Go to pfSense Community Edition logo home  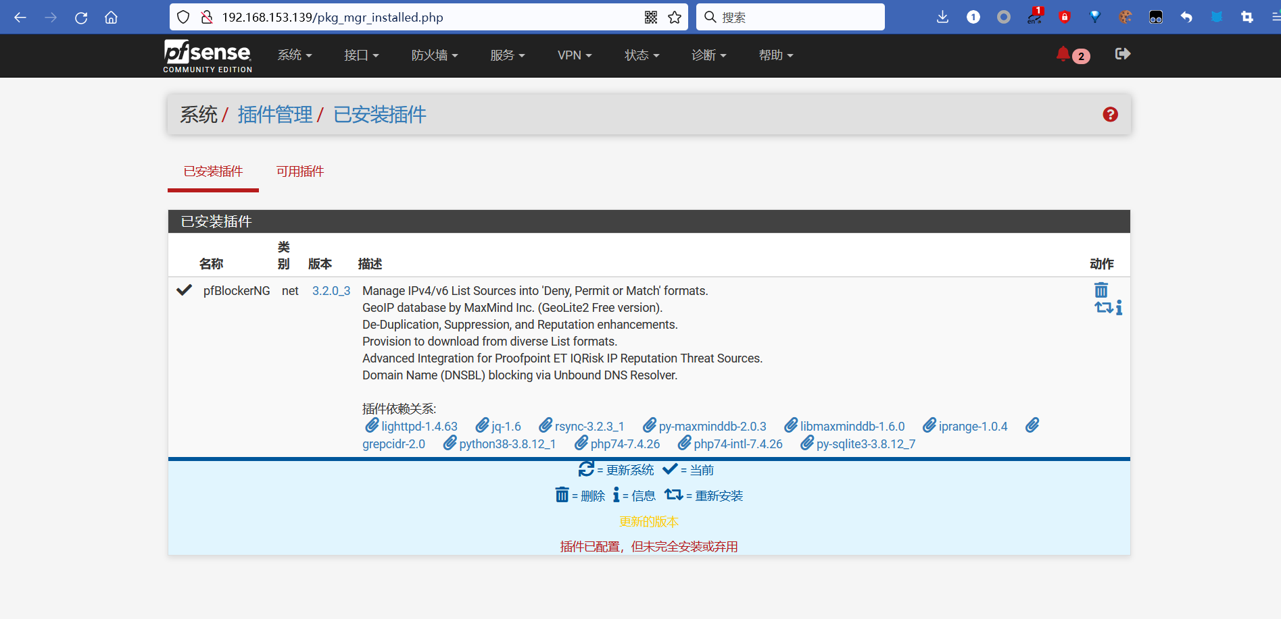[x=208, y=55]
